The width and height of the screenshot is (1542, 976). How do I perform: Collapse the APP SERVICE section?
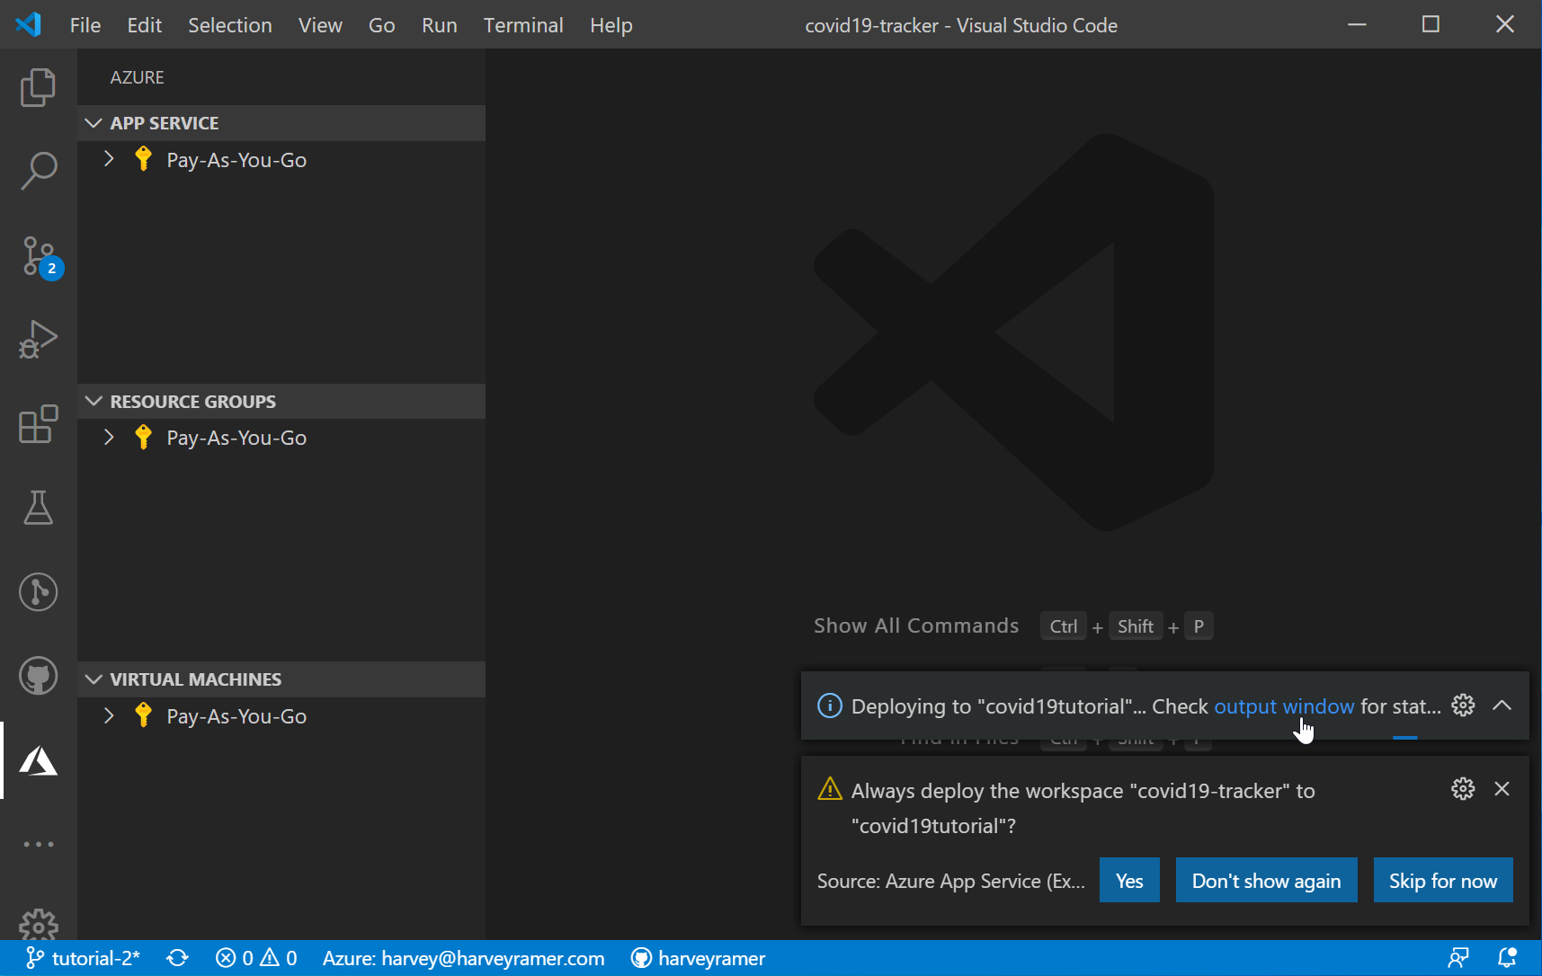click(x=281, y=123)
